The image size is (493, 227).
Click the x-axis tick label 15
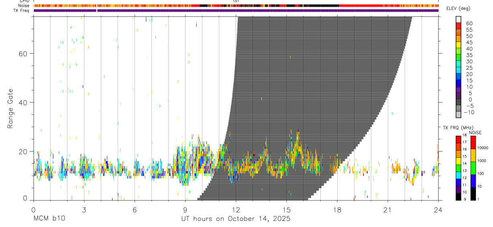click(286, 209)
